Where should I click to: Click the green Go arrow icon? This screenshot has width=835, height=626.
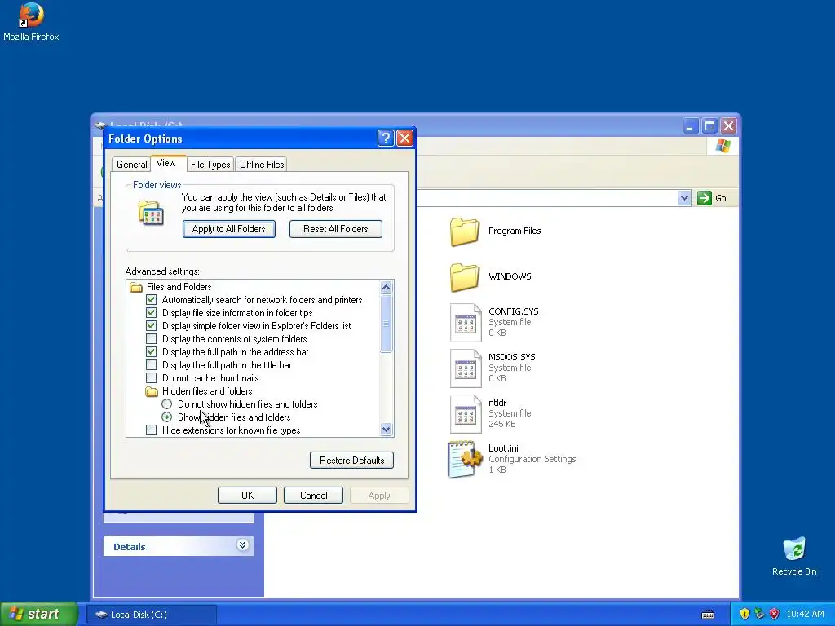[x=704, y=198]
